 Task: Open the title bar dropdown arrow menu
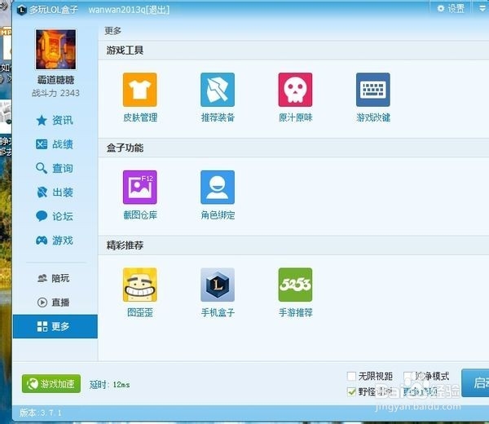(x=482, y=8)
